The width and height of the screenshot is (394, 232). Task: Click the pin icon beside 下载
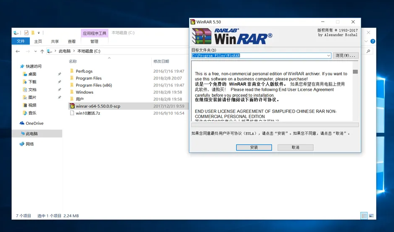tap(59, 82)
